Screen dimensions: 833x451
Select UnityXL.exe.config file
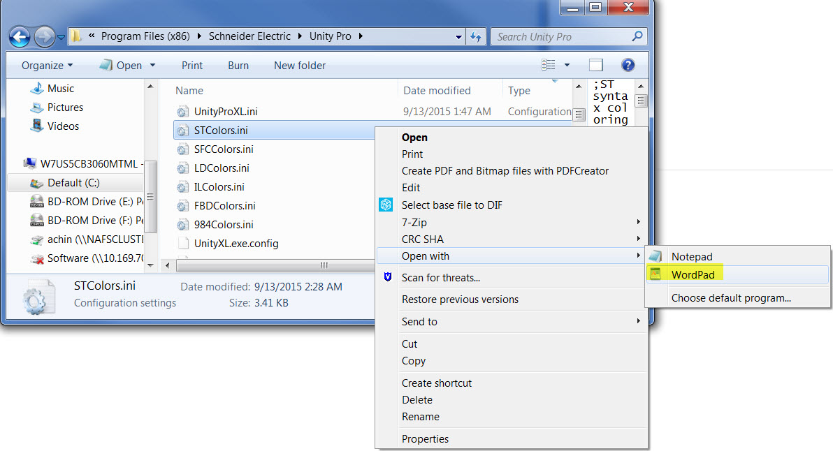click(236, 244)
